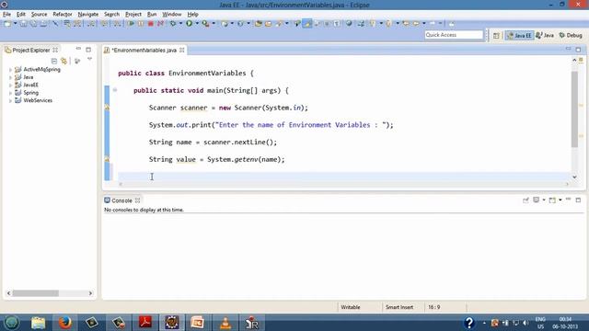Click the Run External Tools icon
This screenshot has height=331, width=589.
click(x=205, y=24)
